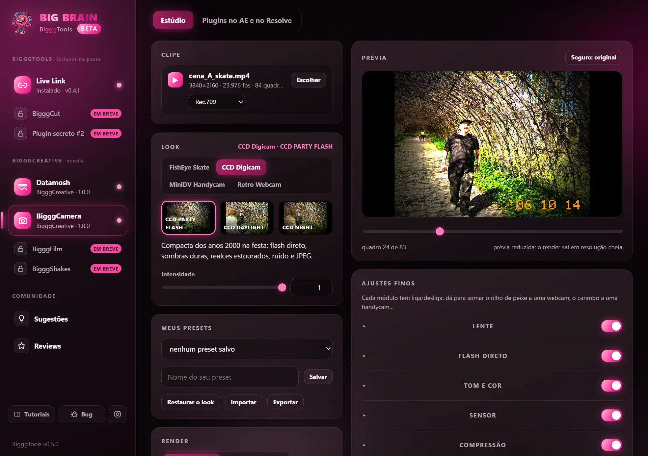The width and height of the screenshot is (648, 456).
Task: Click the Intensidade slider handle
Action: pyautogui.click(x=282, y=287)
